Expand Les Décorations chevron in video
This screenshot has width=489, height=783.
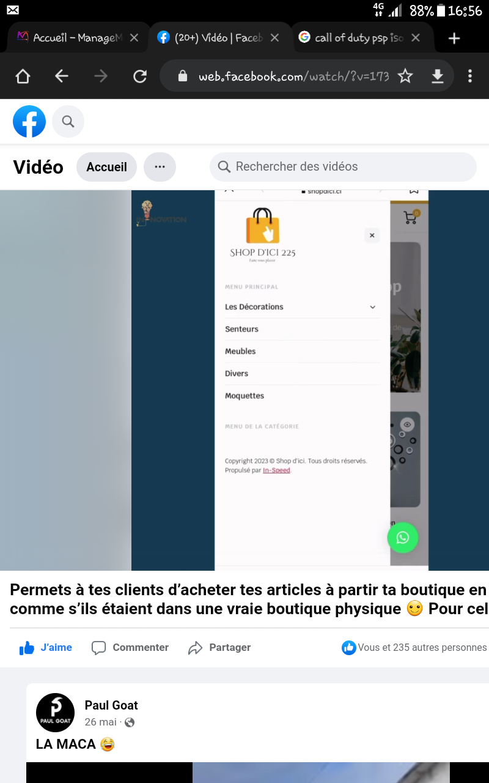click(x=372, y=307)
